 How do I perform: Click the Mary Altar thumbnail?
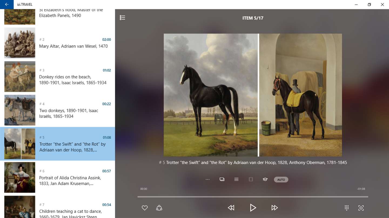(x=20, y=43)
